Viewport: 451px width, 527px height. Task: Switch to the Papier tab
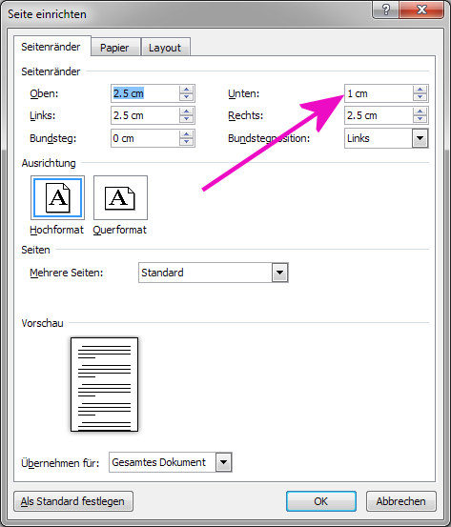[114, 48]
